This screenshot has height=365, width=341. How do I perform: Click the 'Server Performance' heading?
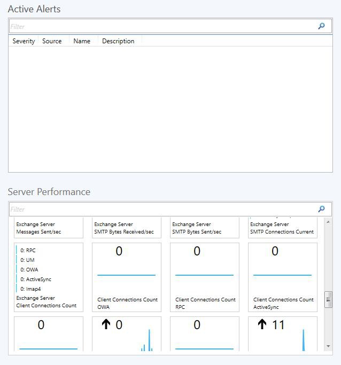tap(49, 192)
